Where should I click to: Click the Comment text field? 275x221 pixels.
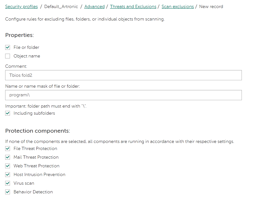coord(124,75)
